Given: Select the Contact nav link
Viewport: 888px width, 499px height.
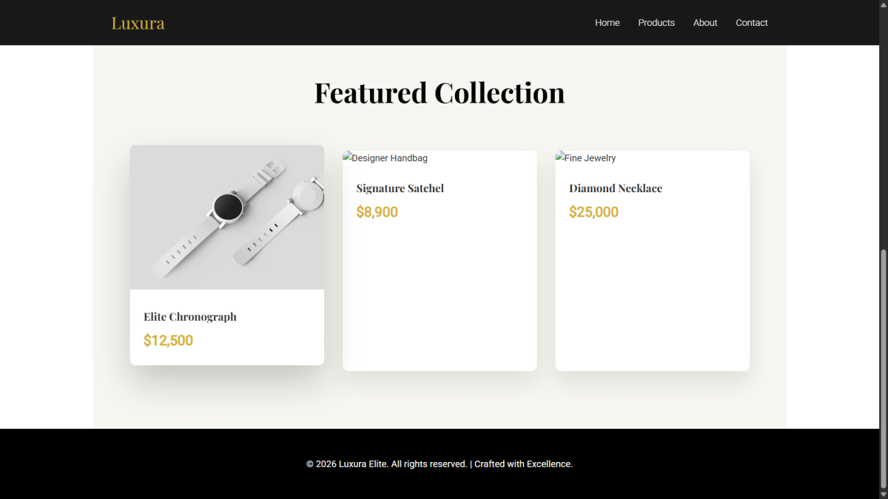Looking at the screenshot, I should pyautogui.click(x=752, y=23).
